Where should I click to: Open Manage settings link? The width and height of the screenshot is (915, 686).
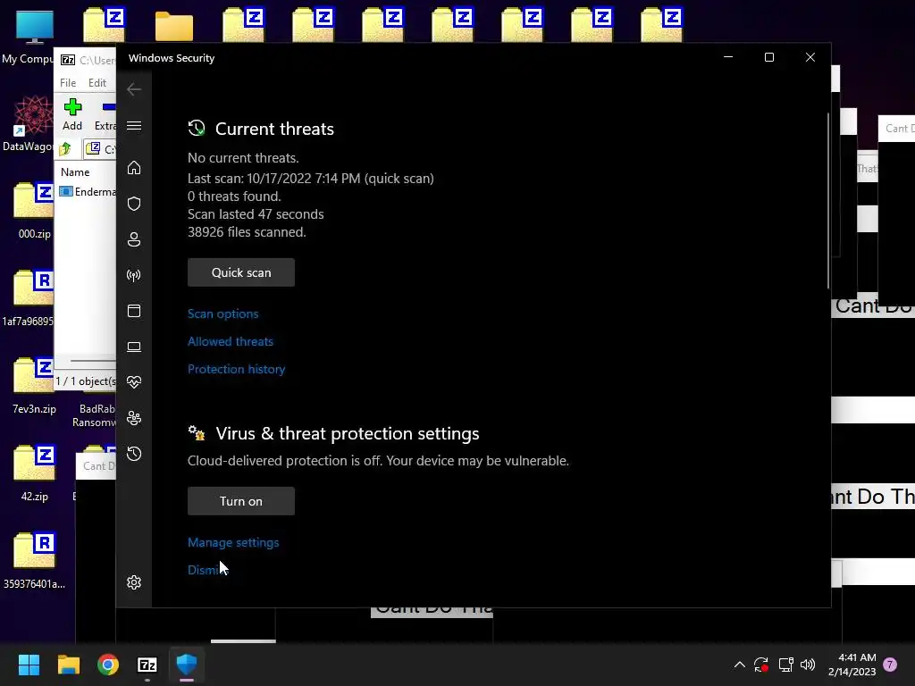[233, 542]
